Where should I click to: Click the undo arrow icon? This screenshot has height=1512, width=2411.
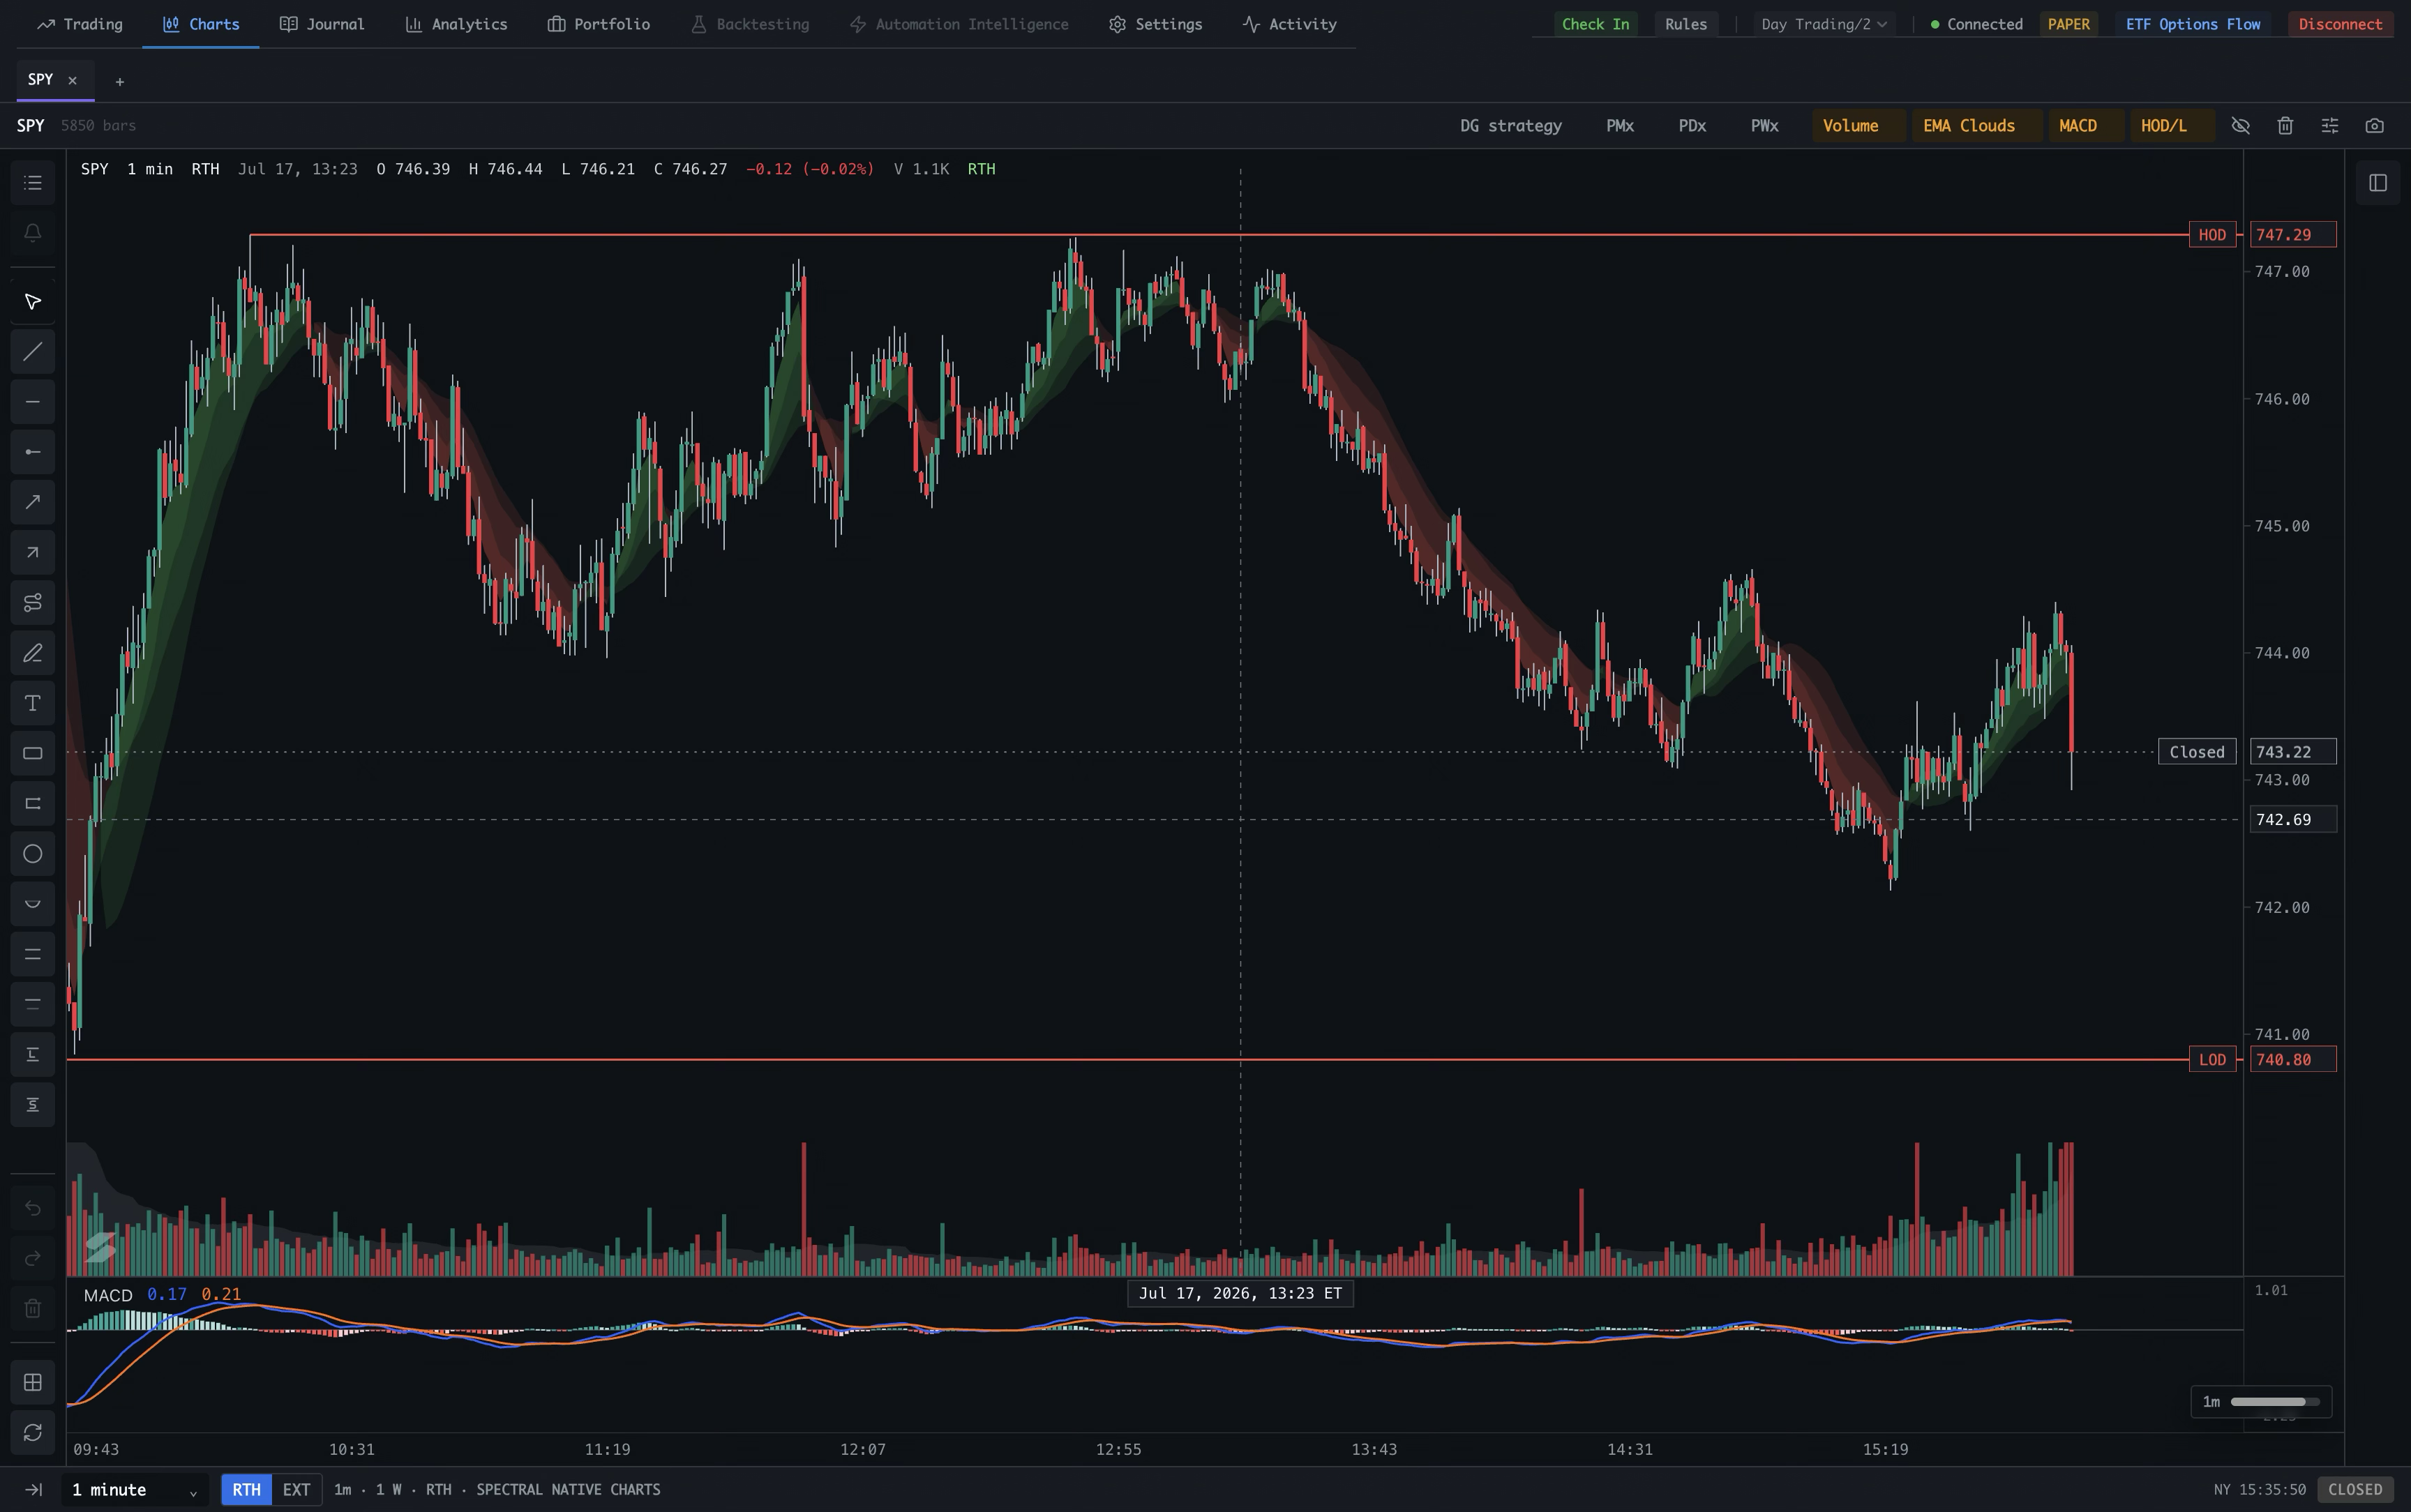point(32,1208)
